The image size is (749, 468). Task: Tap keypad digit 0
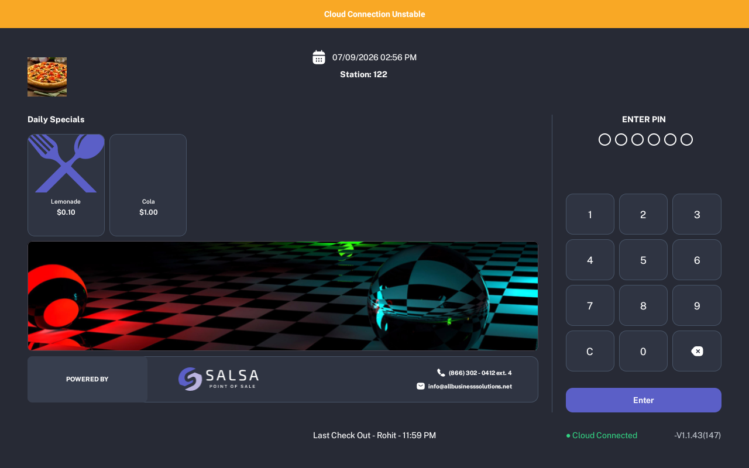pos(643,351)
